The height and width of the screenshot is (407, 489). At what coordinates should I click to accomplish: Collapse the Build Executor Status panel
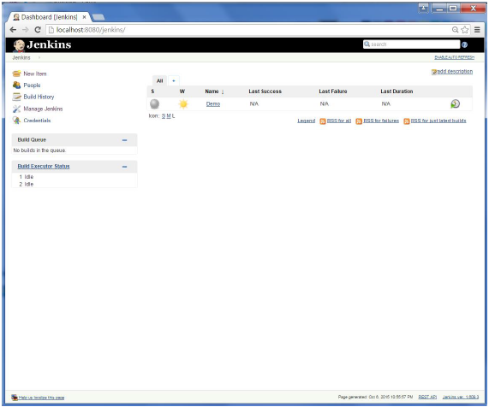coord(124,167)
